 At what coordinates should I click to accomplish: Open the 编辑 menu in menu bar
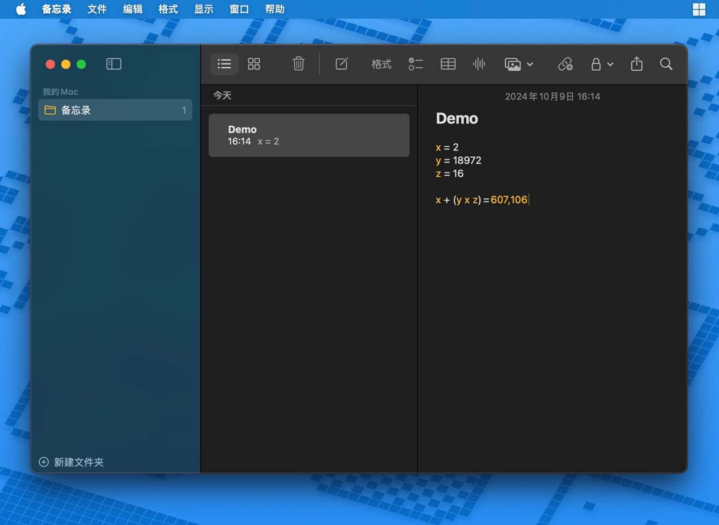tap(132, 10)
